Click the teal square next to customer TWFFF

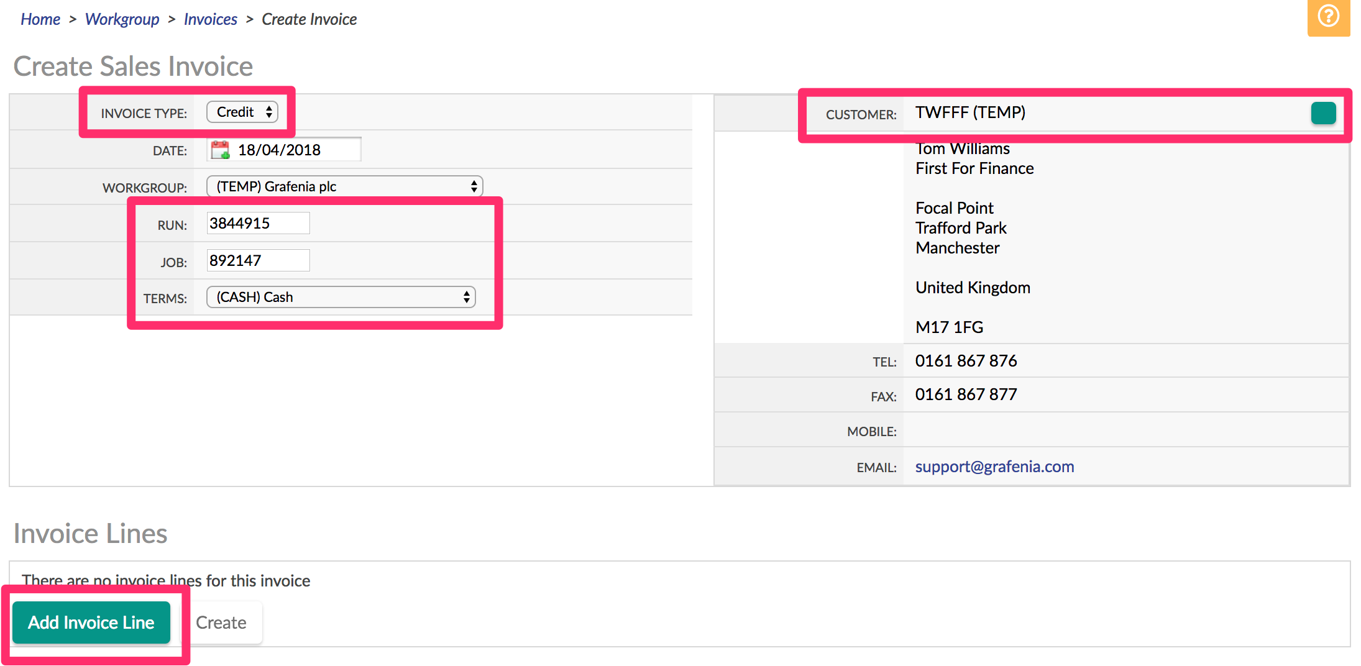click(1323, 112)
